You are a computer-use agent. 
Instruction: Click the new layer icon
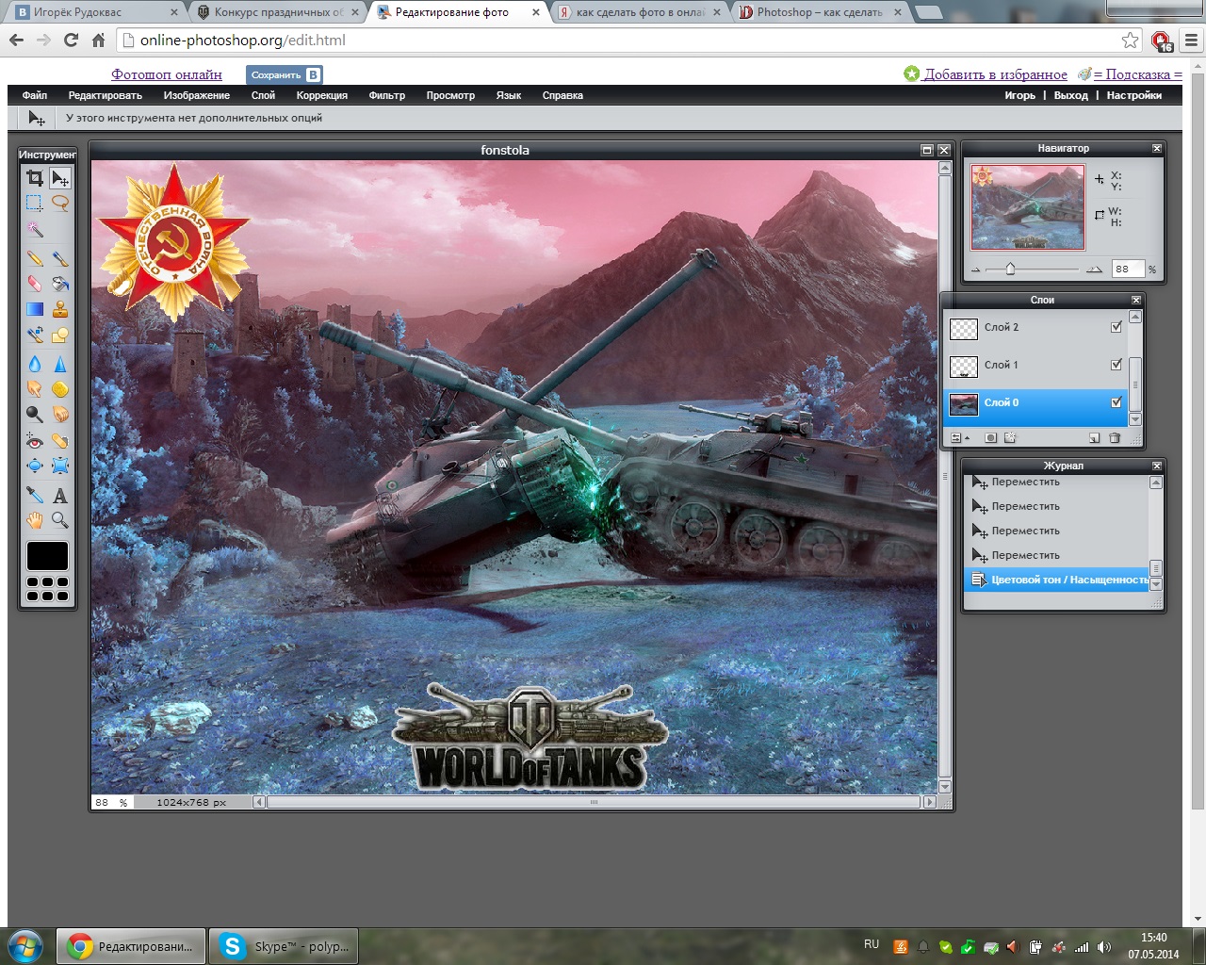(1094, 437)
